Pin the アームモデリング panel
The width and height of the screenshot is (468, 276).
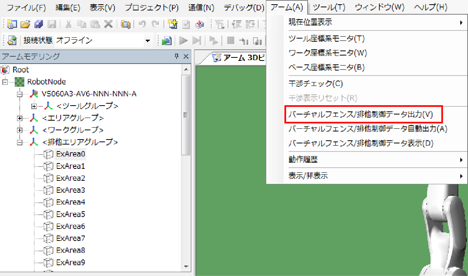(177, 57)
